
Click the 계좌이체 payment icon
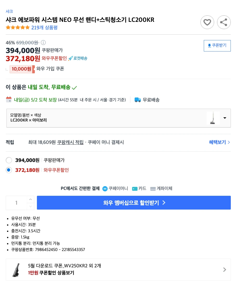click(153, 188)
